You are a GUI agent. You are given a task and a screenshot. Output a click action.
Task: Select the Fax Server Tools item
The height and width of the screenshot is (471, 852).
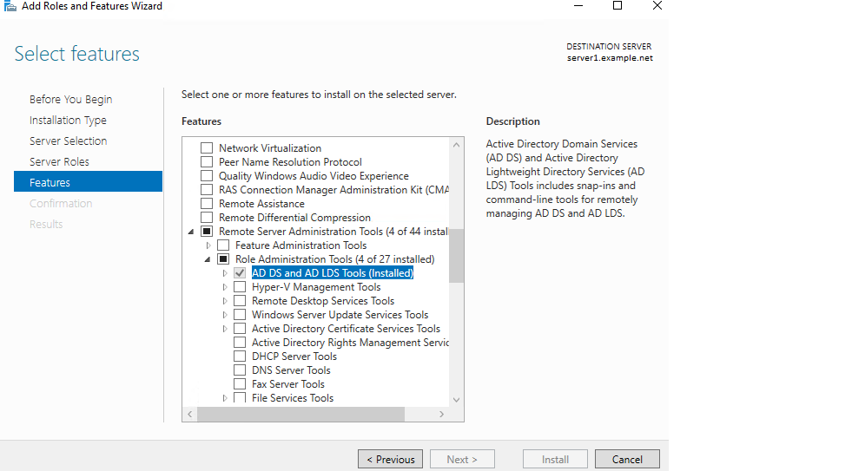[287, 384]
